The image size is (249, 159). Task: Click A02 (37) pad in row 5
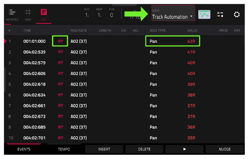[78, 84]
